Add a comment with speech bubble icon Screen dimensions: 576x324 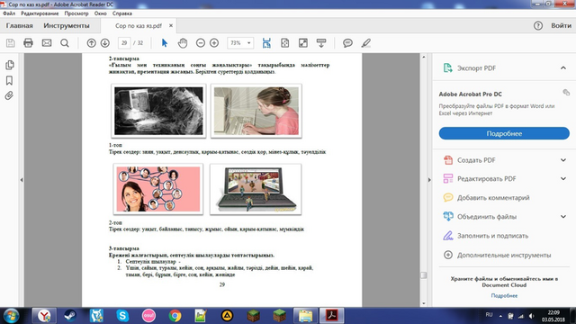(x=347, y=43)
